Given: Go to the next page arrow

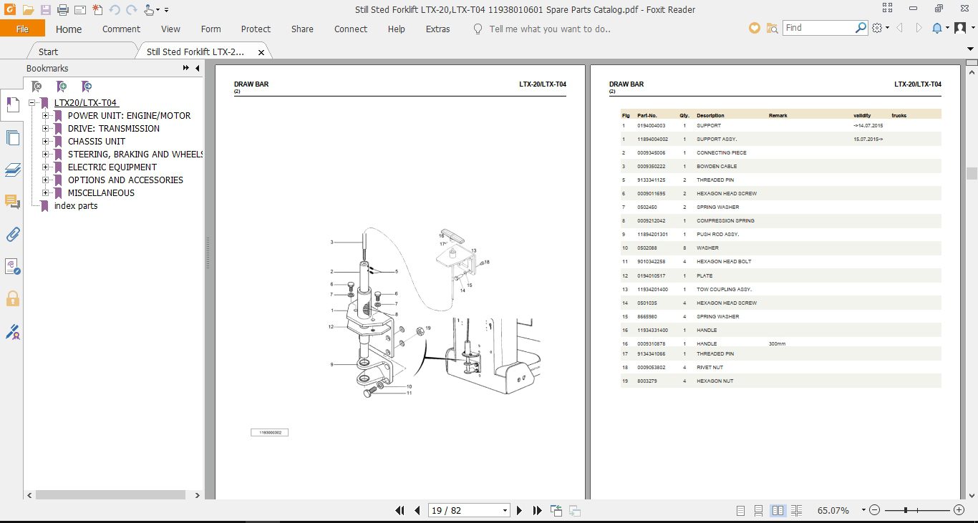Looking at the screenshot, I should [x=520, y=510].
